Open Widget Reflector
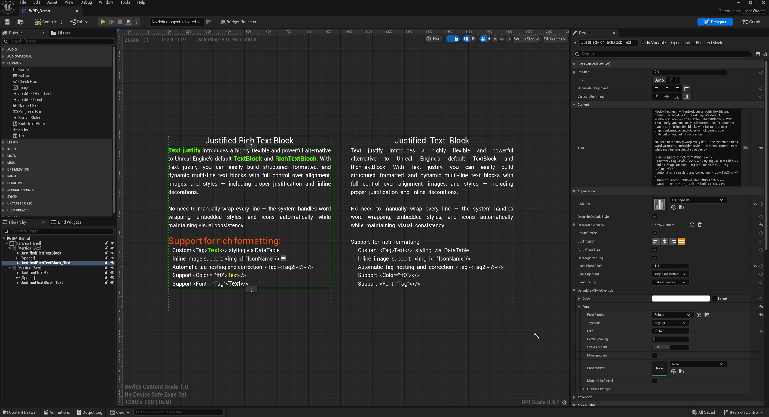The width and height of the screenshot is (769, 417). pyautogui.click(x=238, y=22)
